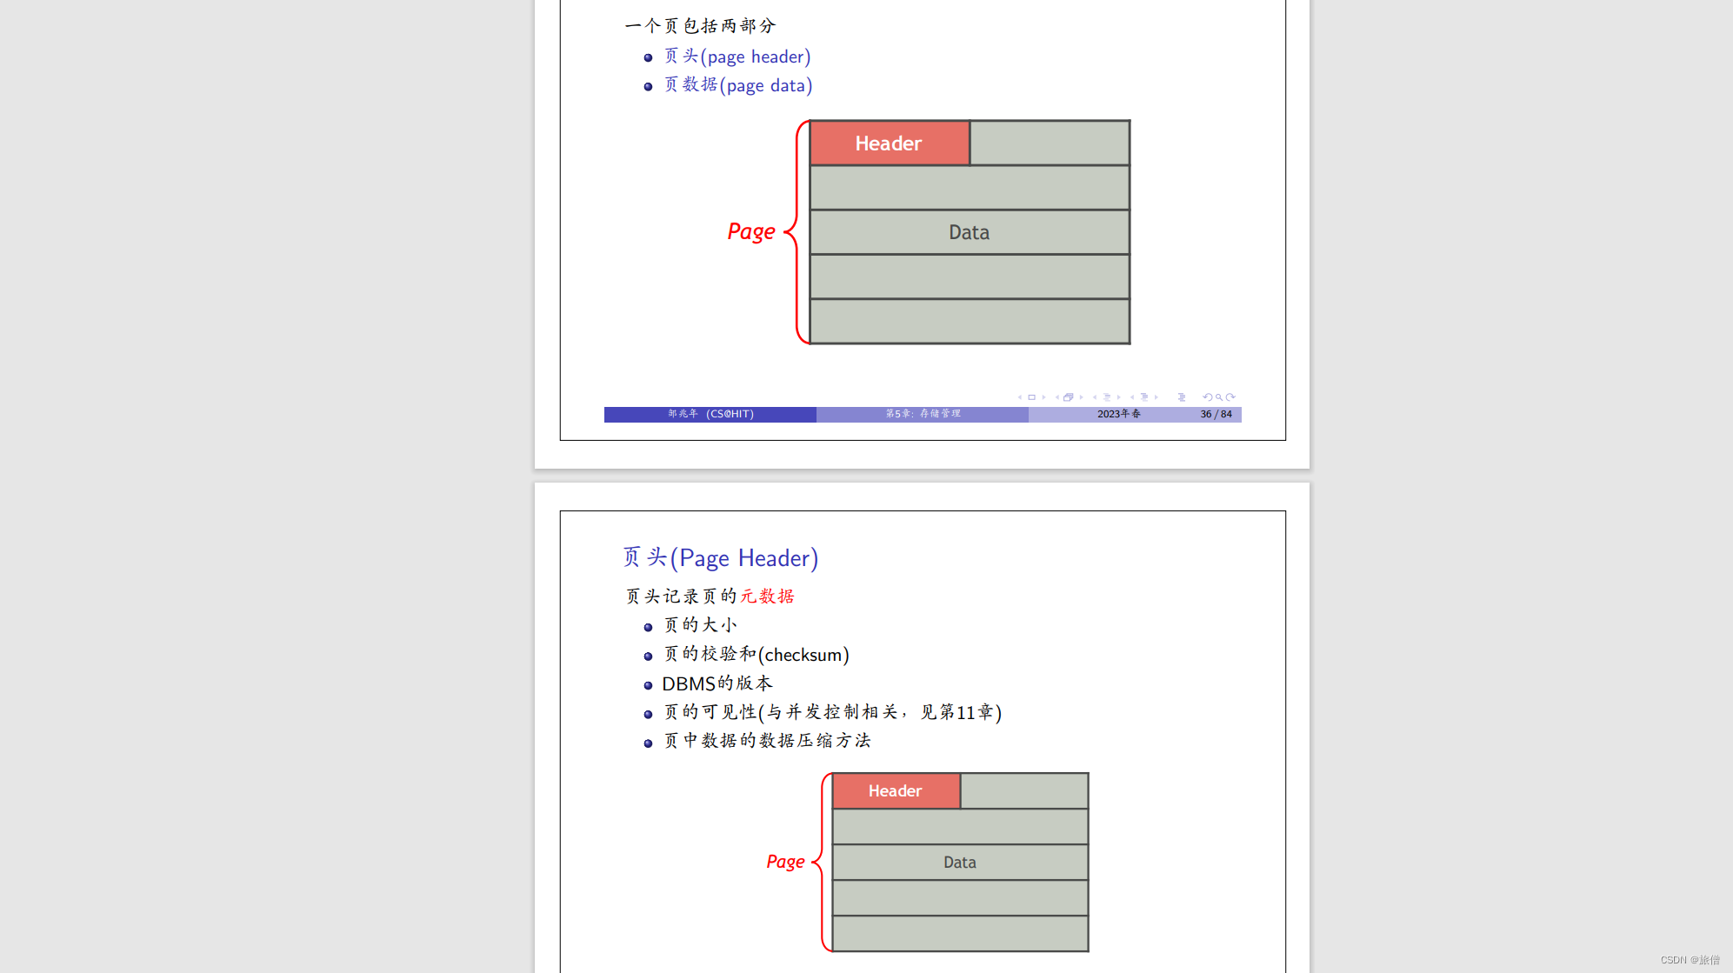Screen dimensions: 1733x973
Task: Click next frame arrow after stacked frames icon
Action: click(1082, 397)
